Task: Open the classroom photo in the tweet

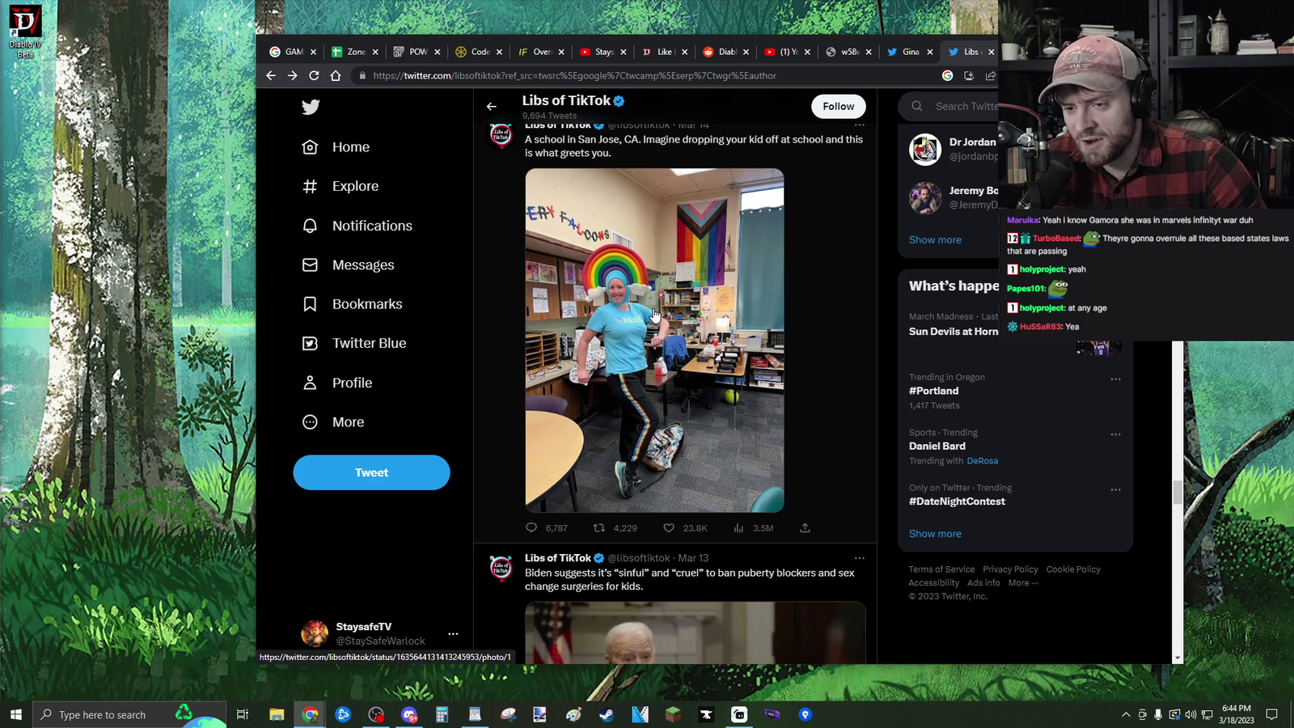Action: (x=654, y=340)
